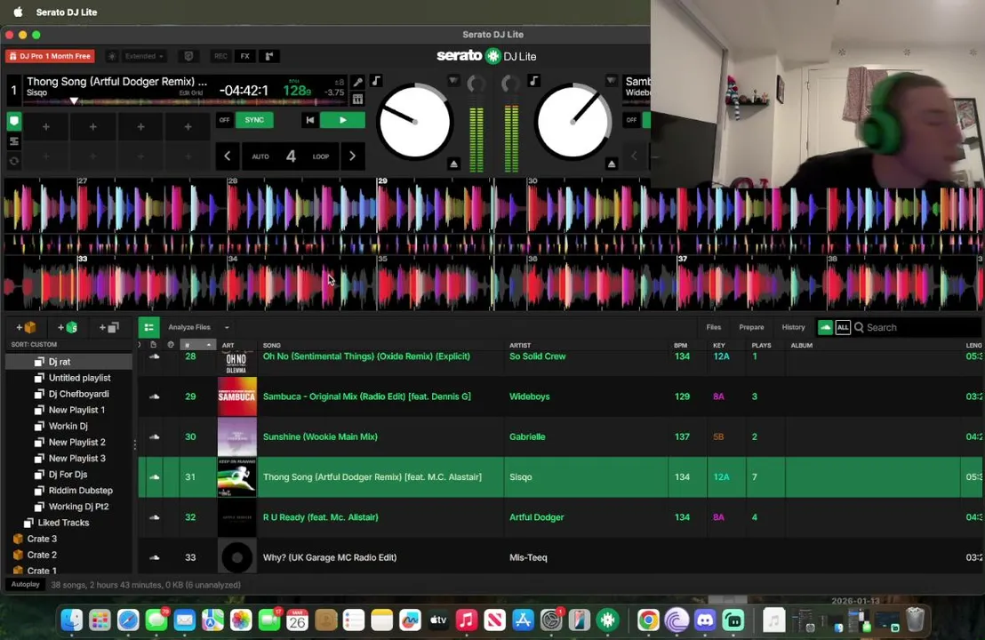Open the saved loops tab icon on deck 1
This screenshot has height=640, width=985.
pos(14,142)
